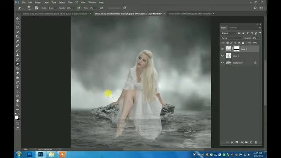Image resolution: width=281 pixels, height=158 pixels.
Task: Select the Horizontal Type tool
Action: pos(18,87)
